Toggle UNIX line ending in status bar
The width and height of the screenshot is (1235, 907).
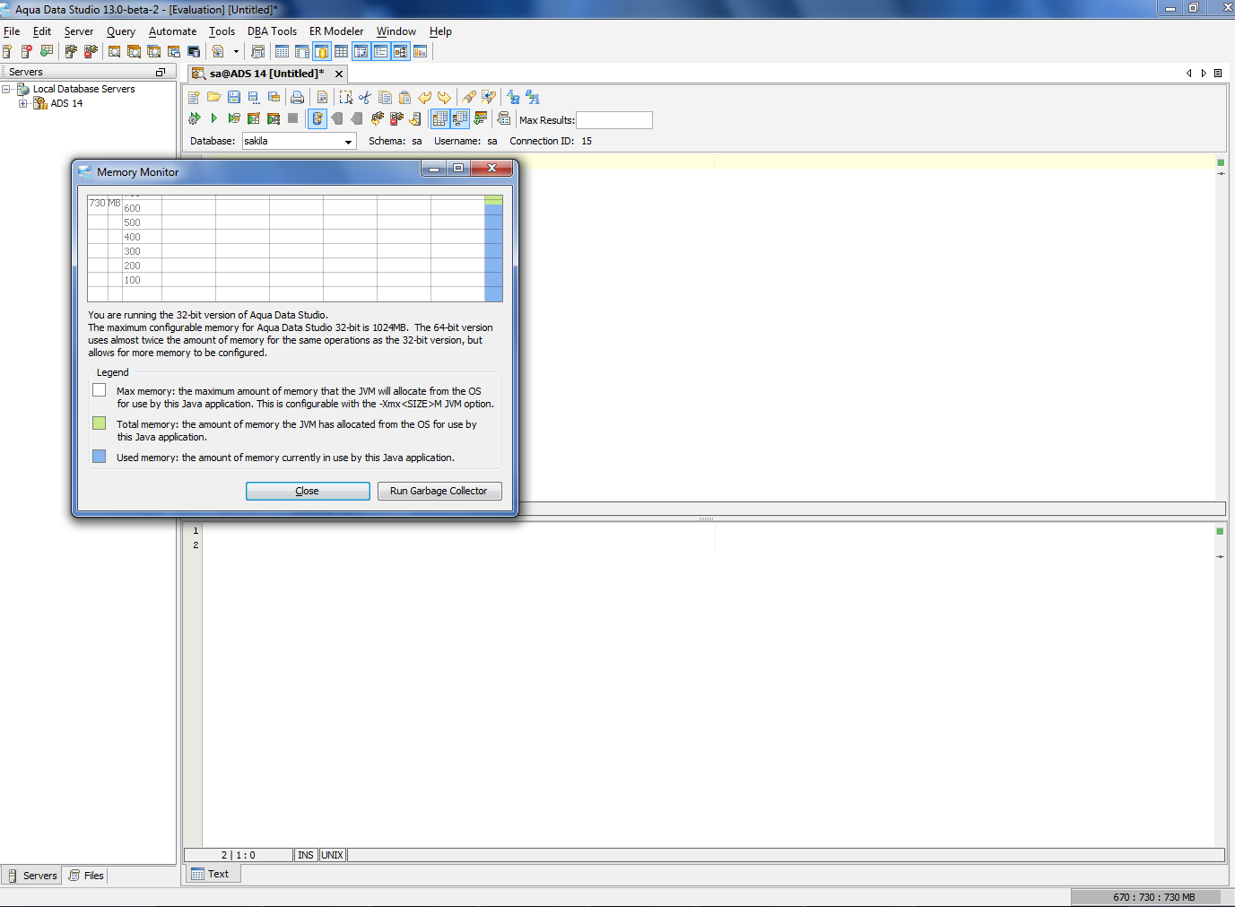[333, 855]
